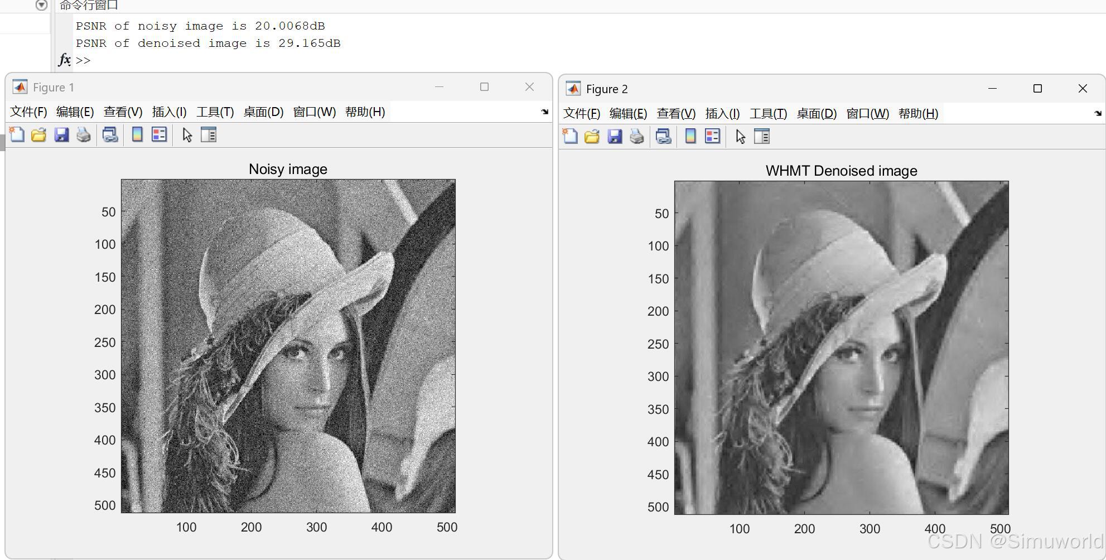Open 查看(V) menu in Figure 1
Image resolution: width=1106 pixels, height=560 pixels.
pyautogui.click(x=123, y=112)
